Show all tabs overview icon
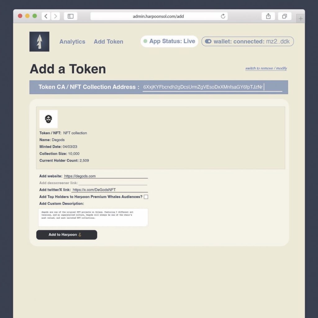 pos(284,16)
